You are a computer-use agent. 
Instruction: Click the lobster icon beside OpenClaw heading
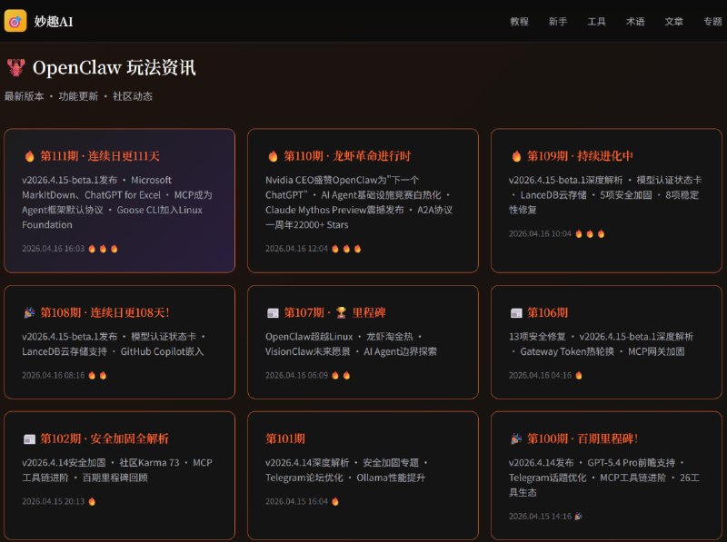tap(15, 67)
